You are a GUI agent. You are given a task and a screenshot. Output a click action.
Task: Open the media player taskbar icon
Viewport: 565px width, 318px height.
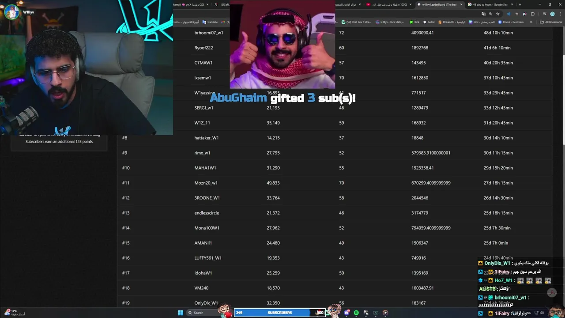[385, 313]
